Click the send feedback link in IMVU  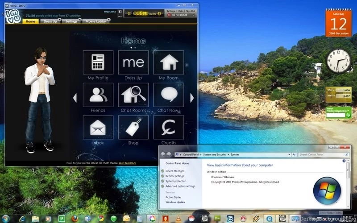click(x=127, y=163)
